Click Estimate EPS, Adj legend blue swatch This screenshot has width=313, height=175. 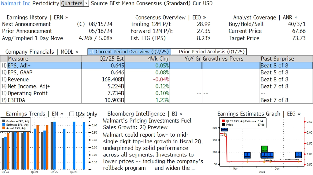[x=4, y=125]
